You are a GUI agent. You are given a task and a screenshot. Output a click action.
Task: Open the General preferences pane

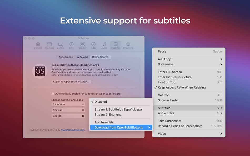click(38, 45)
